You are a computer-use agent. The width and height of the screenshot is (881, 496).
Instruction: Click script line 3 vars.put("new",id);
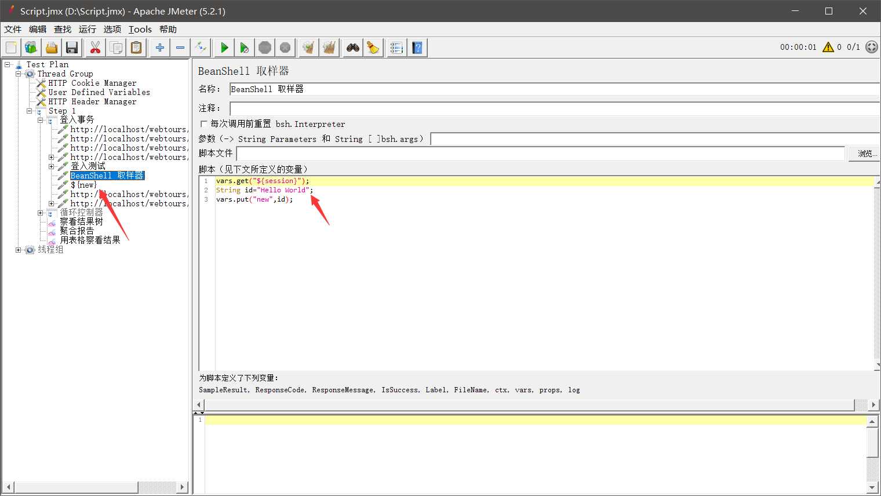(x=254, y=199)
